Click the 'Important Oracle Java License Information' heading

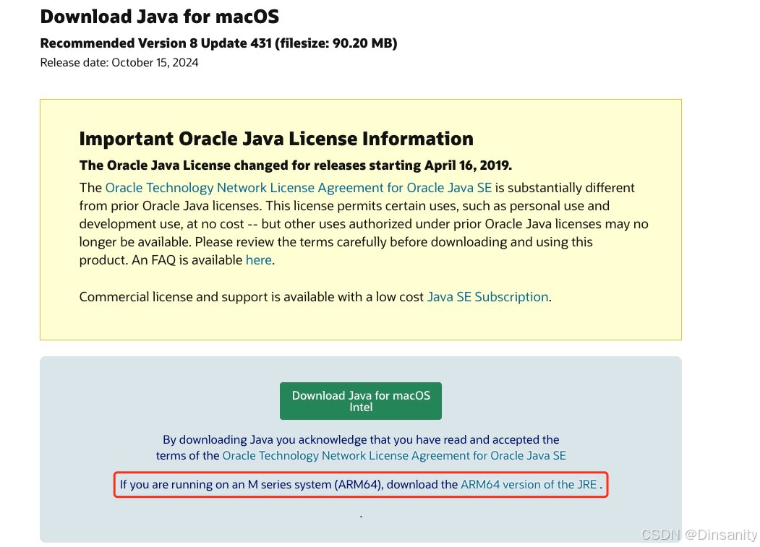coord(276,139)
